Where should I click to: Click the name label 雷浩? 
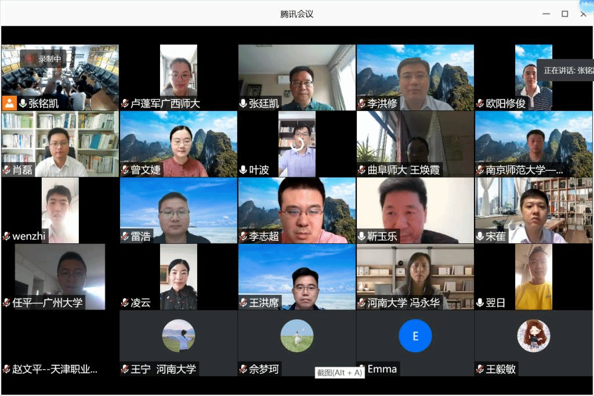[140, 236]
